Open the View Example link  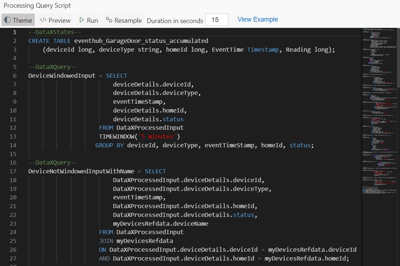click(257, 19)
